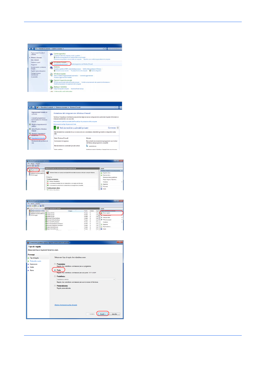Click Microsoft Office Outlook rule green check icon
266x376 pixels.
pos(46,222)
